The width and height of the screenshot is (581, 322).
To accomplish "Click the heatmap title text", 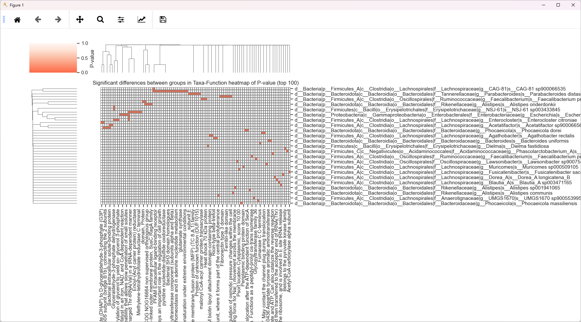I will (196, 83).
